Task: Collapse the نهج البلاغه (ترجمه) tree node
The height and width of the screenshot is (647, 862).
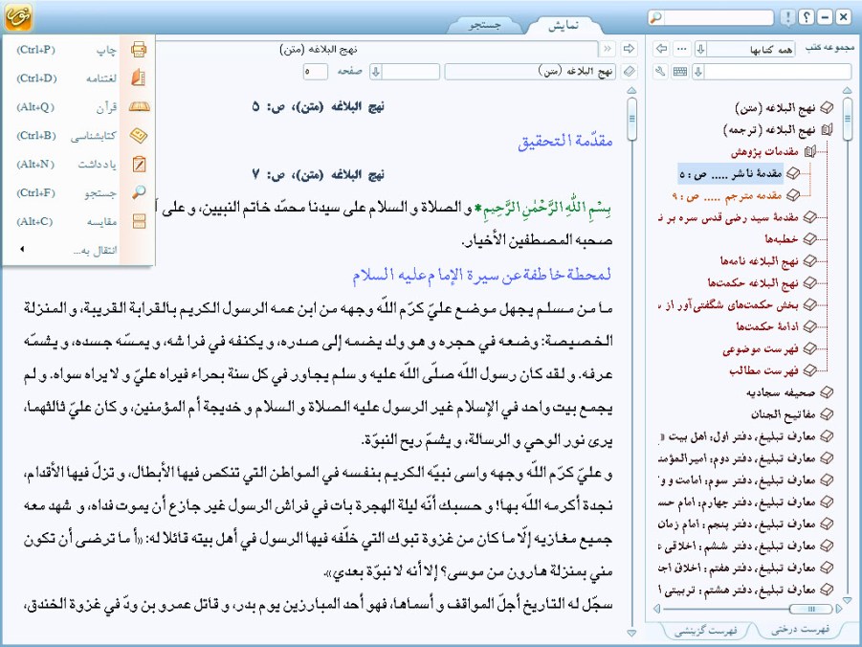Action: pyautogui.click(x=827, y=130)
